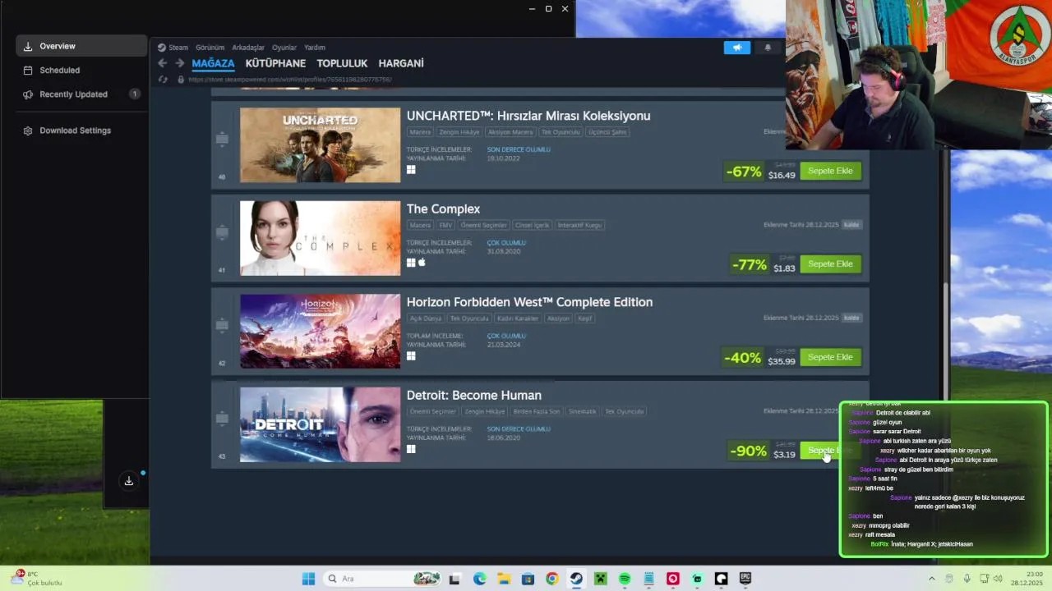Open the Oyunlar menu
The width and height of the screenshot is (1052, 591).
click(x=284, y=48)
